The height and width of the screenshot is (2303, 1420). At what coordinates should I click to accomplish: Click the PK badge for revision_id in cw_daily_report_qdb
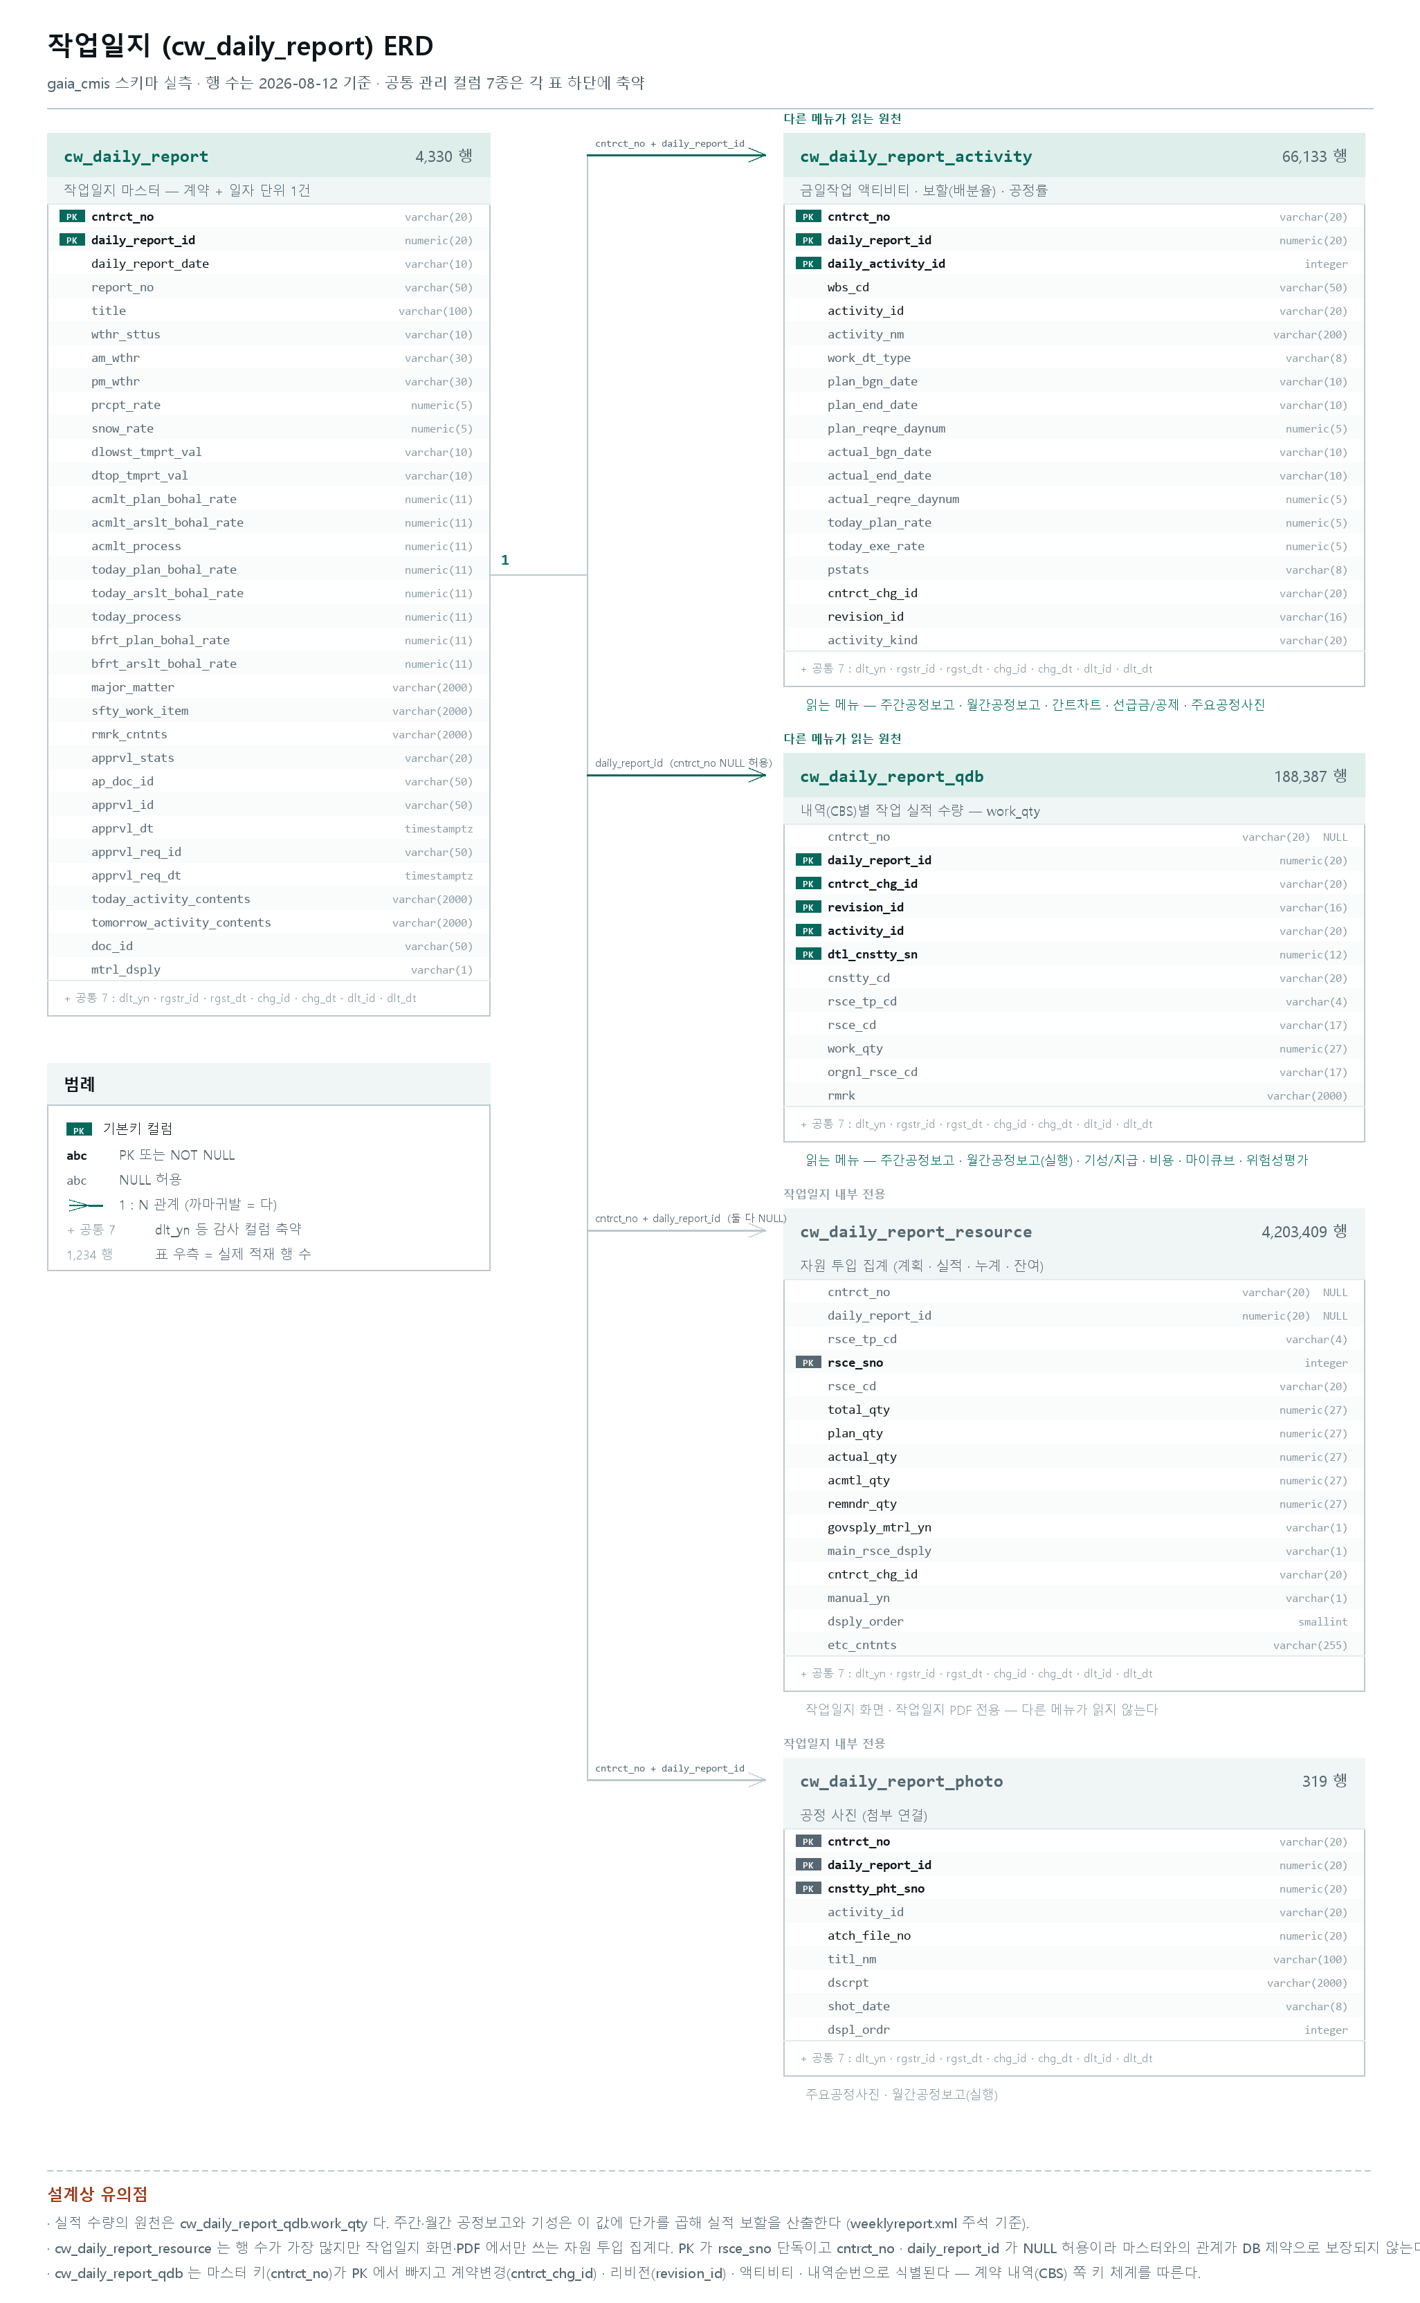pyautogui.click(x=808, y=907)
